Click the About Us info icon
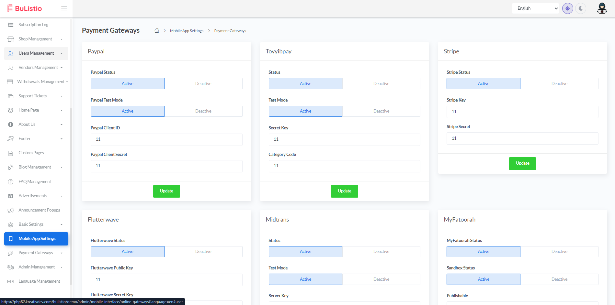Image resolution: width=615 pixels, height=305 pixels. click(x=11, y=125)
